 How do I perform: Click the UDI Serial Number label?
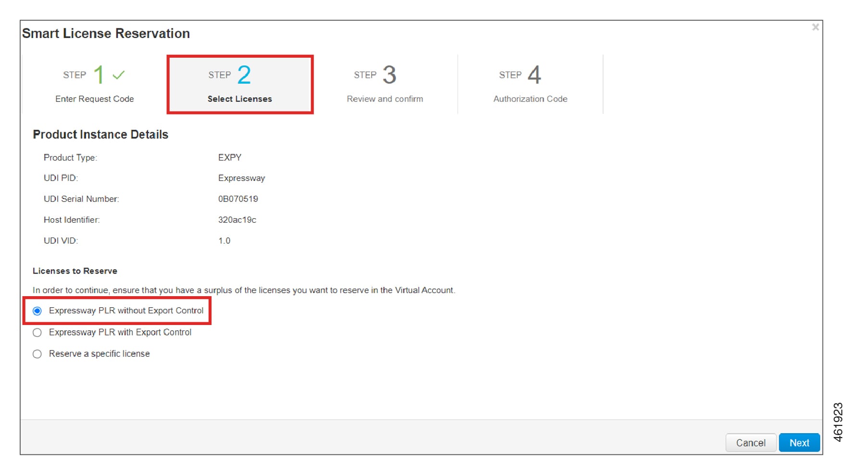click(81, 199)
